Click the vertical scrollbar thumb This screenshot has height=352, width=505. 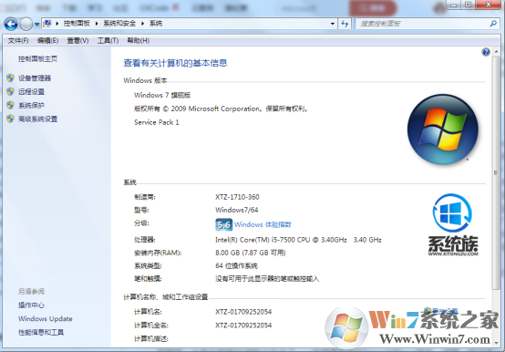tap(496, 173)
